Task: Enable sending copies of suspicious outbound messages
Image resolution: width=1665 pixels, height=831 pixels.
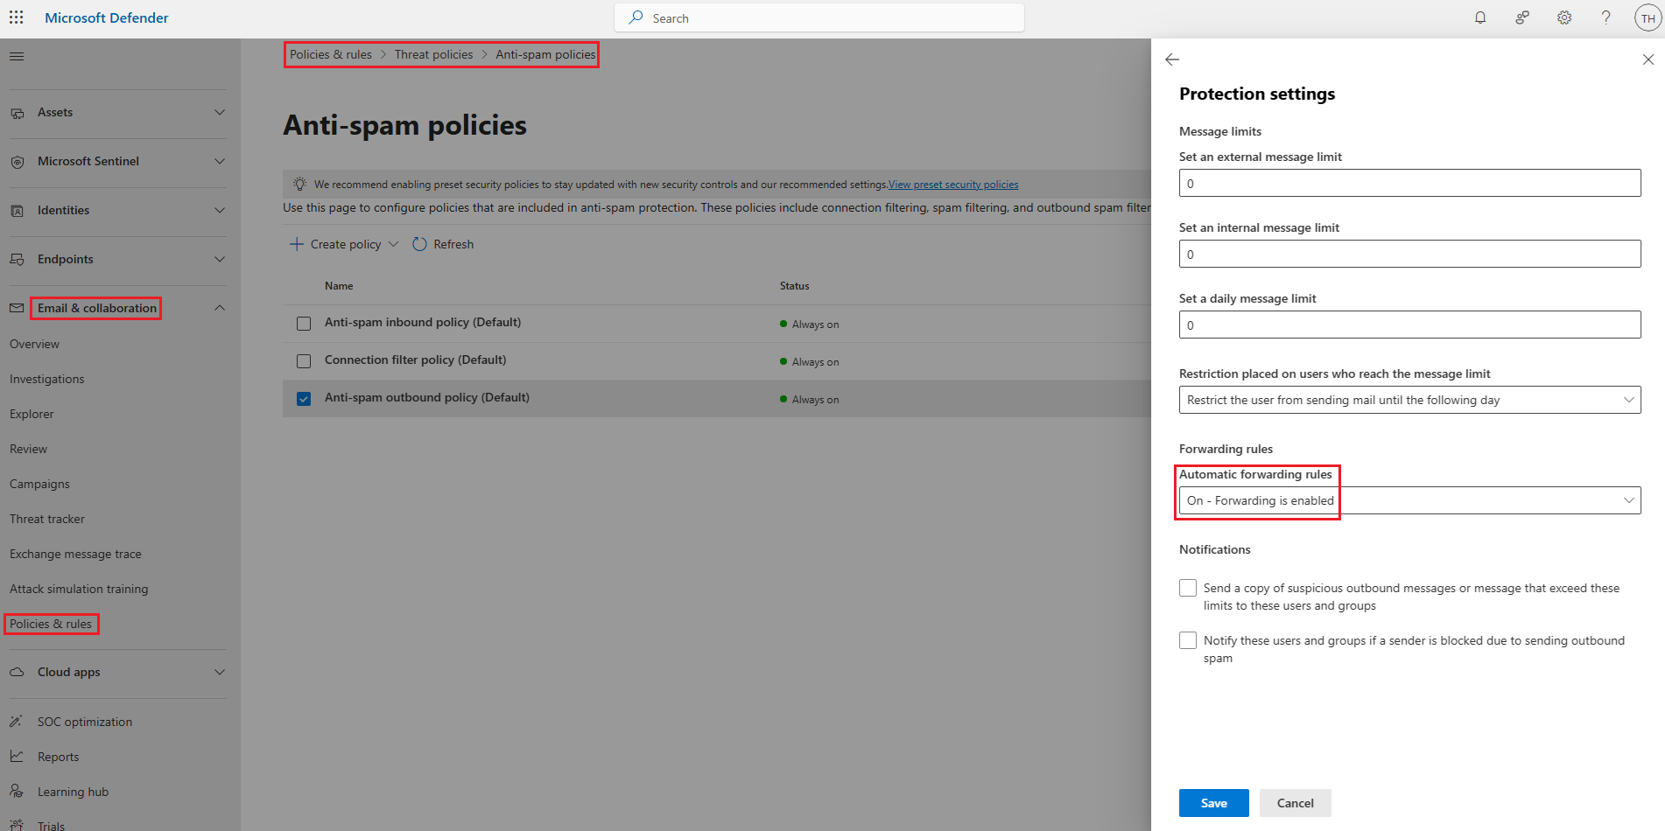Action: pyautogui.click(x=1188, y=588)
